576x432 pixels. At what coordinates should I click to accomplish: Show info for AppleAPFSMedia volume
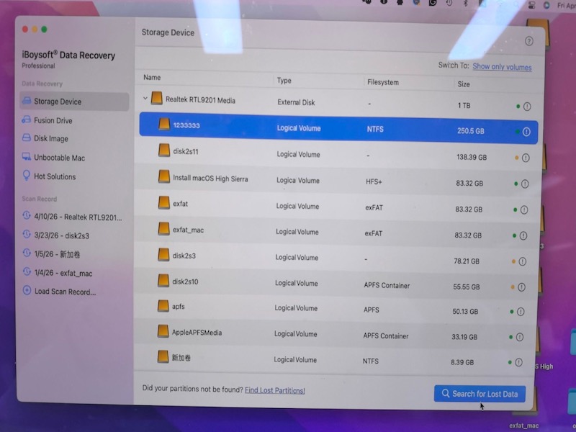[x=519, y=337]
